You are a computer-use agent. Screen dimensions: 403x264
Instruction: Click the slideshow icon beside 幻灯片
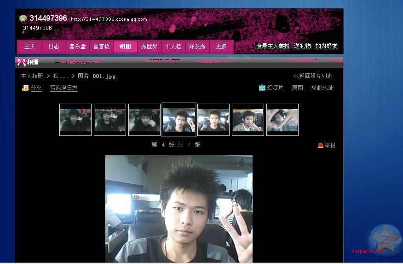262,88
